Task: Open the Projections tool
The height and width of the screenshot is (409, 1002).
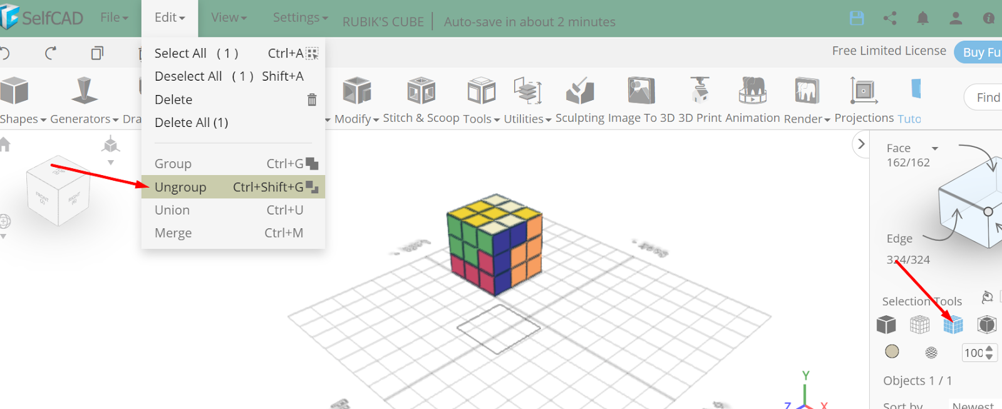Action: [x=864, y=100]
